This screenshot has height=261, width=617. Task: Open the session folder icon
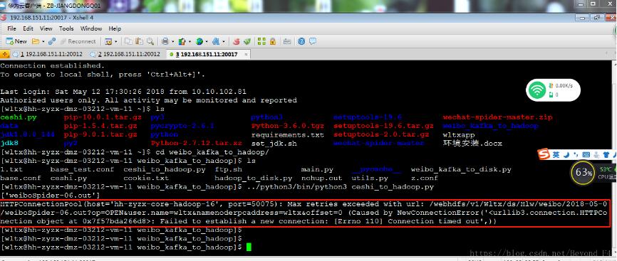click(x=35, y=41)
